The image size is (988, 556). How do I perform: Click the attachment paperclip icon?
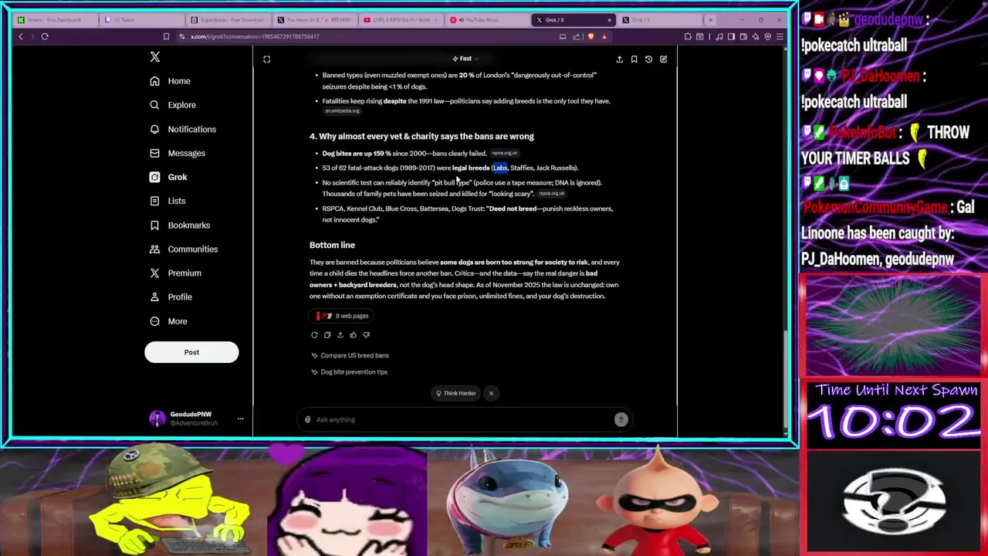tap(307, 419)
